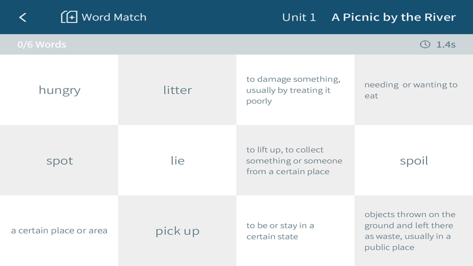Click the clock timer icon
This screenshot has height=266, width=473.
tap(425, 44)
